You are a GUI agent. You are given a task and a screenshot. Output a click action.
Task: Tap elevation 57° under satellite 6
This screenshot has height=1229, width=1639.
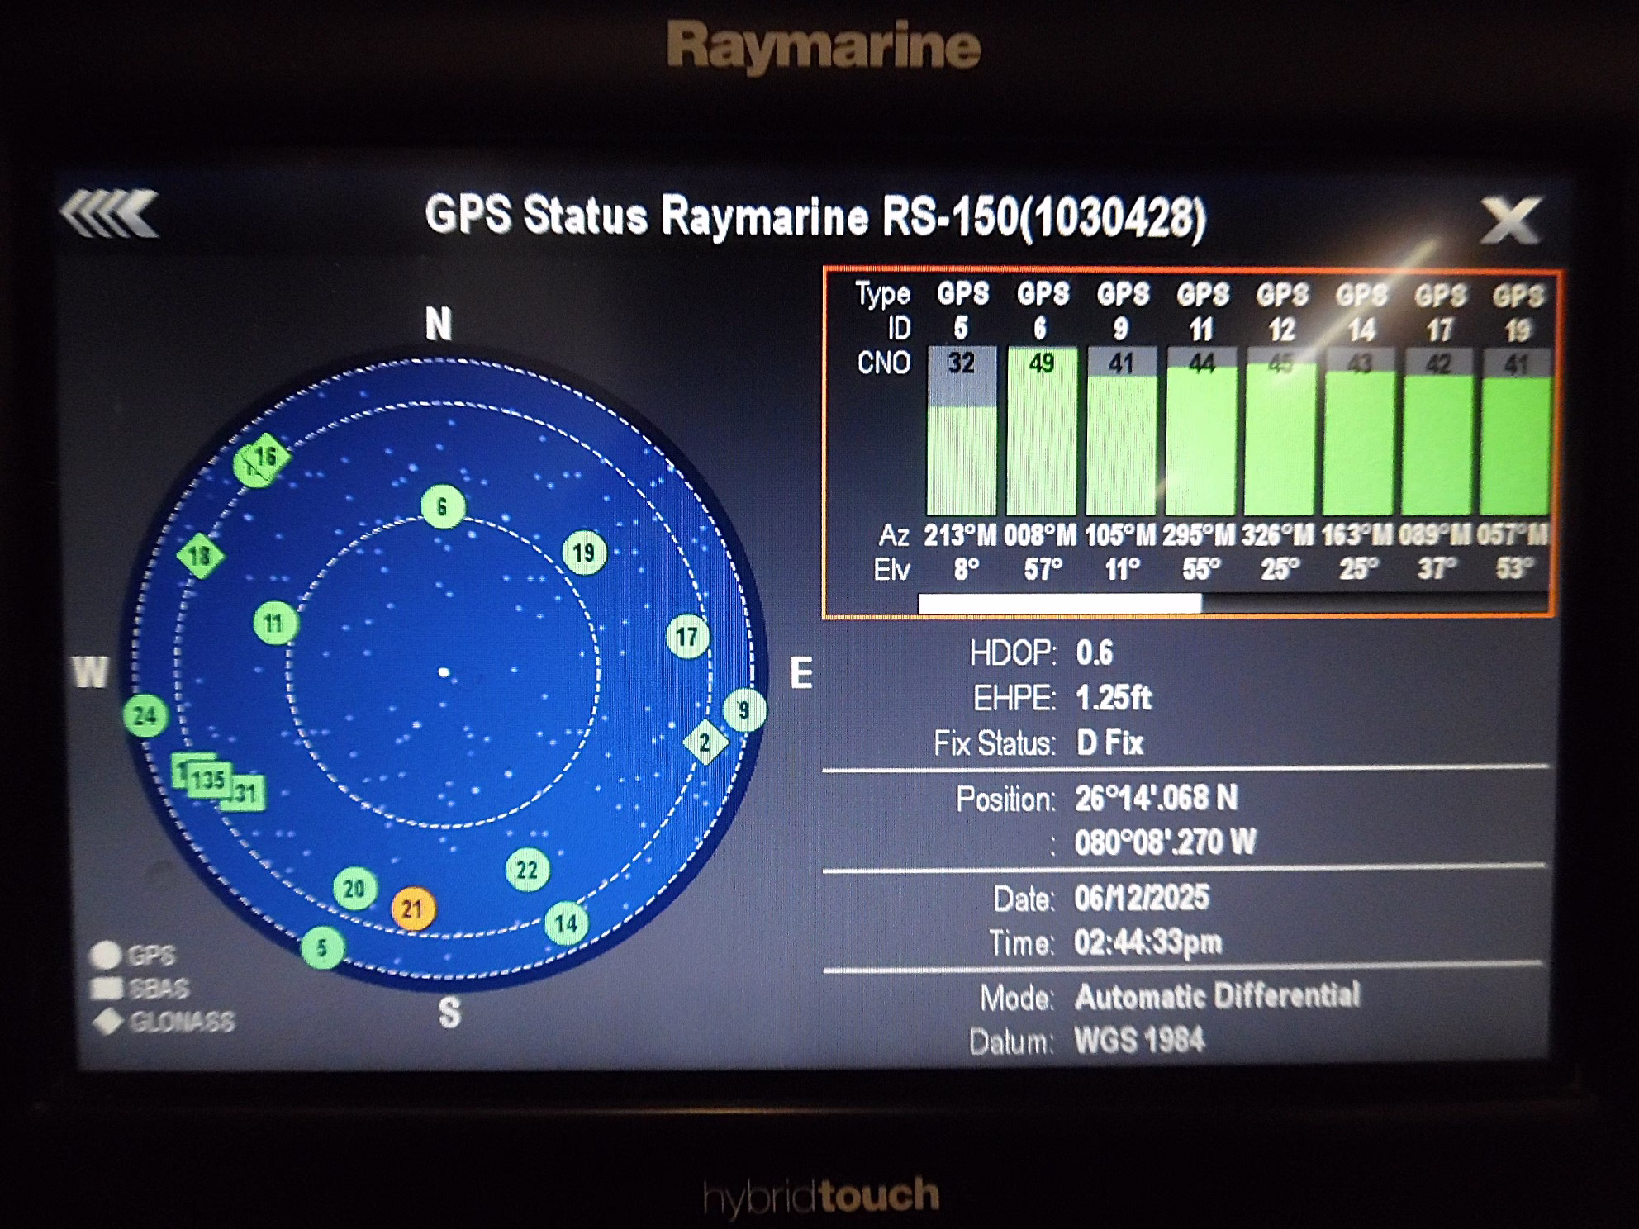click(1043, 569)
